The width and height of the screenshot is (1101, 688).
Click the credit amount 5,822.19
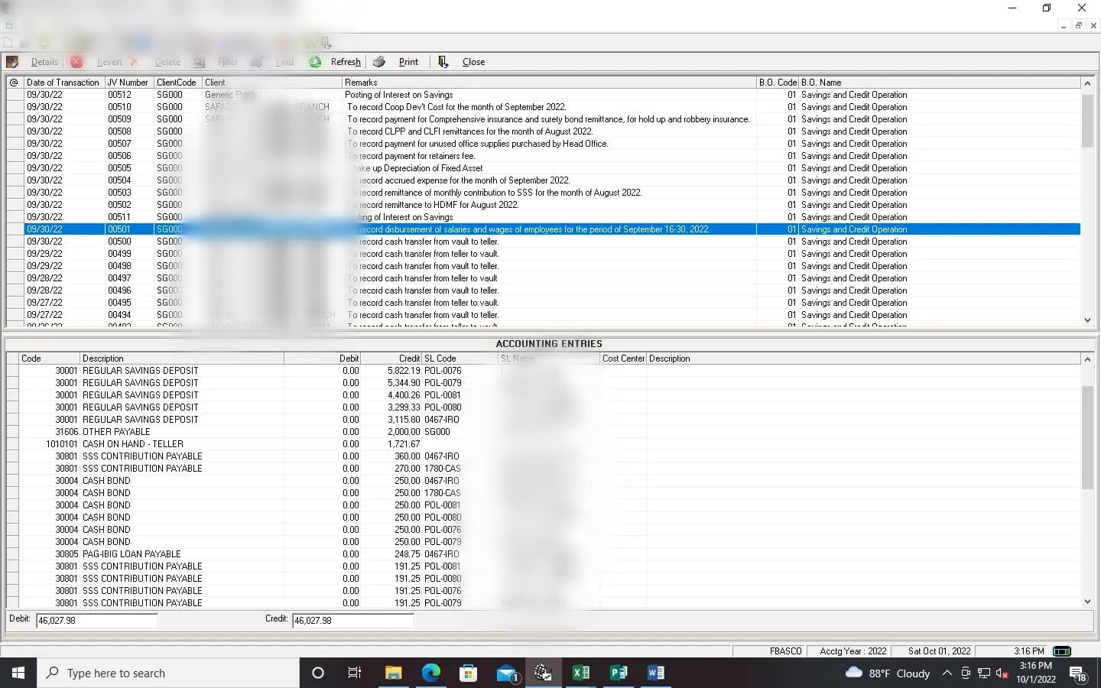tap(404, 371)
